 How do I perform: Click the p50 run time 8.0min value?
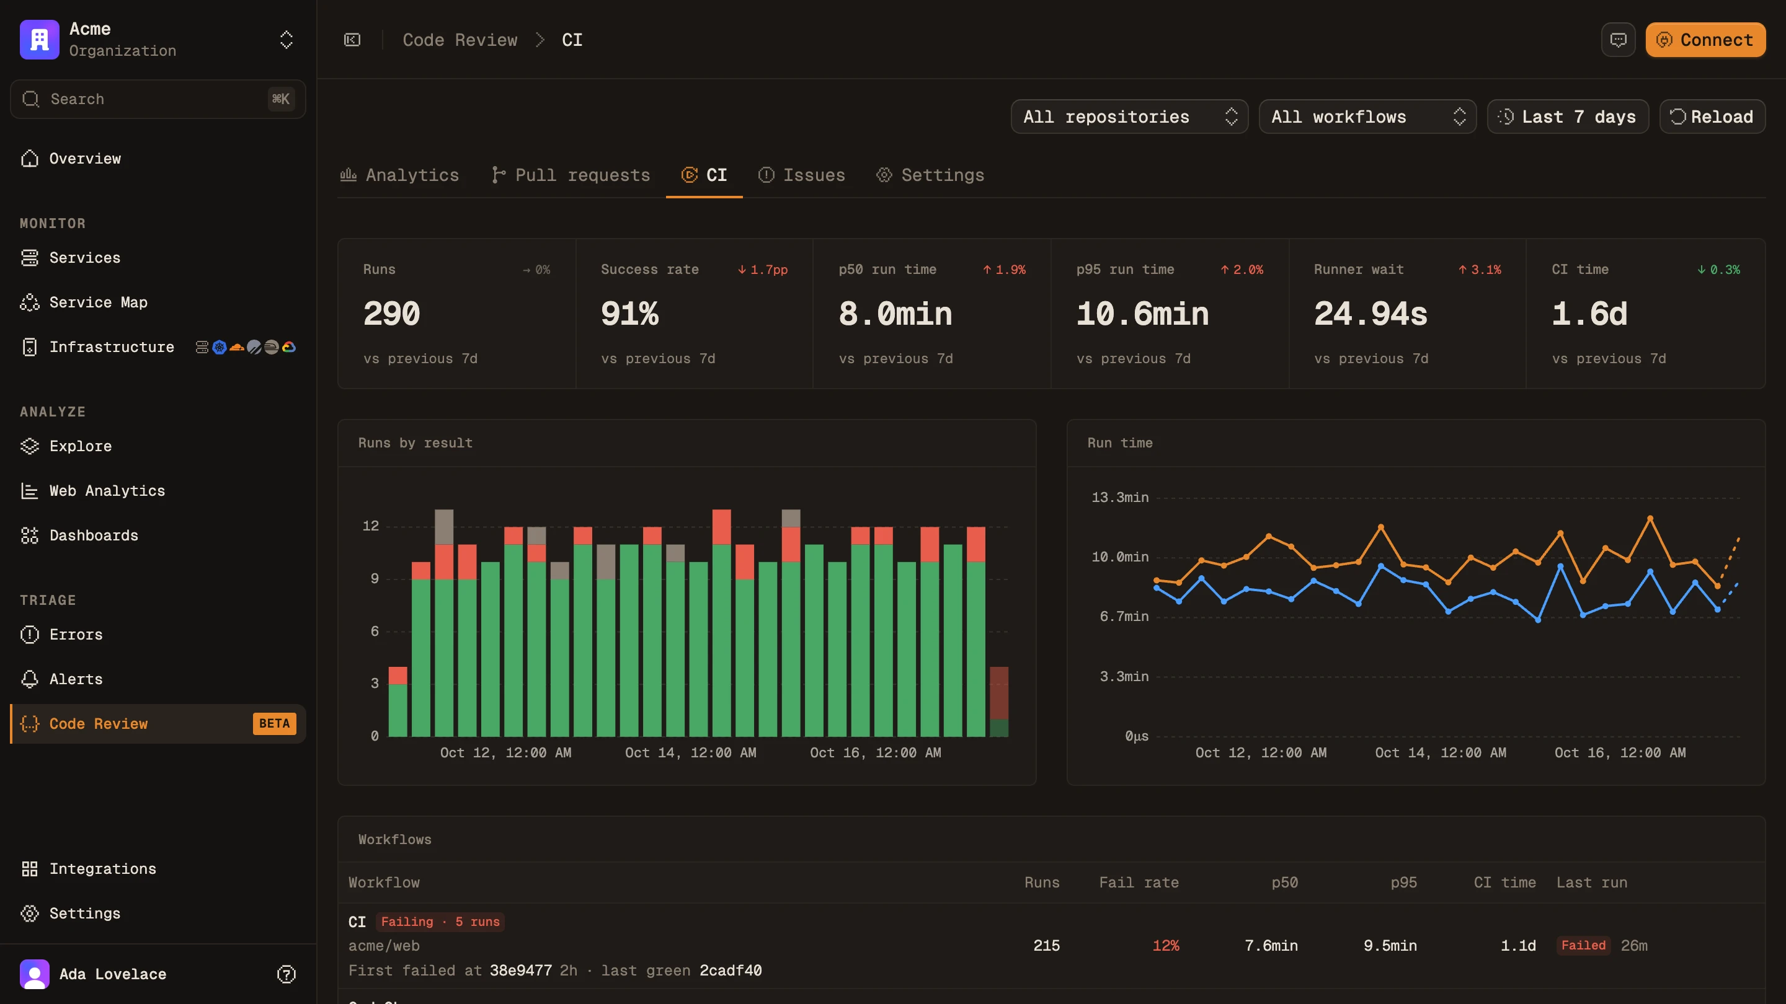(895, 314)
